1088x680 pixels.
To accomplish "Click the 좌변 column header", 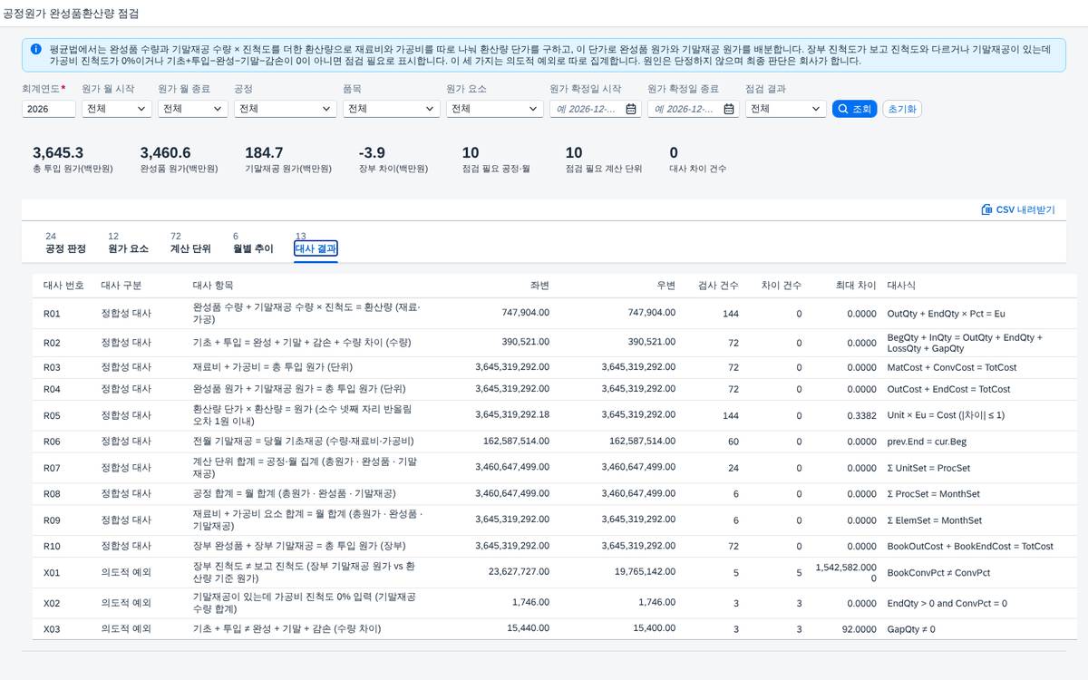I will [539, 285].
